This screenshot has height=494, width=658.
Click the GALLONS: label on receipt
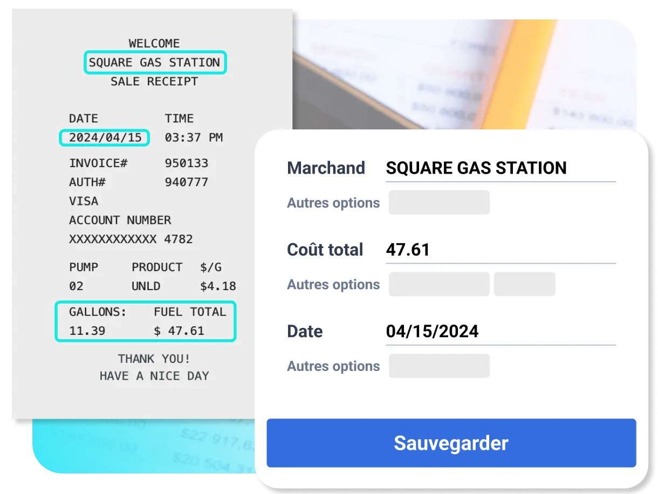point(98,312)
